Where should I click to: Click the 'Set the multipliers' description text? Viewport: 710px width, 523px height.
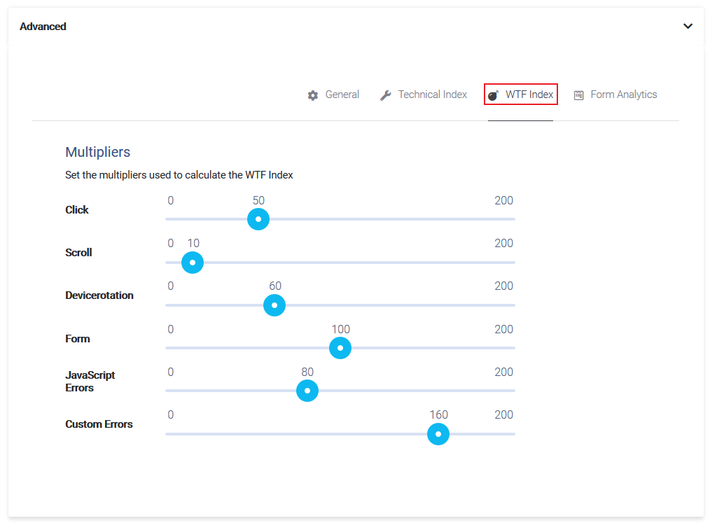179,175
